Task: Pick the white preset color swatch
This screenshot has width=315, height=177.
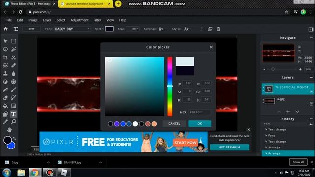Action: tap(135, 124)
